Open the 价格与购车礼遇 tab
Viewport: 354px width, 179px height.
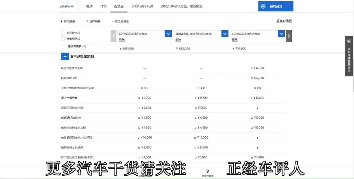tap(142, 6)
